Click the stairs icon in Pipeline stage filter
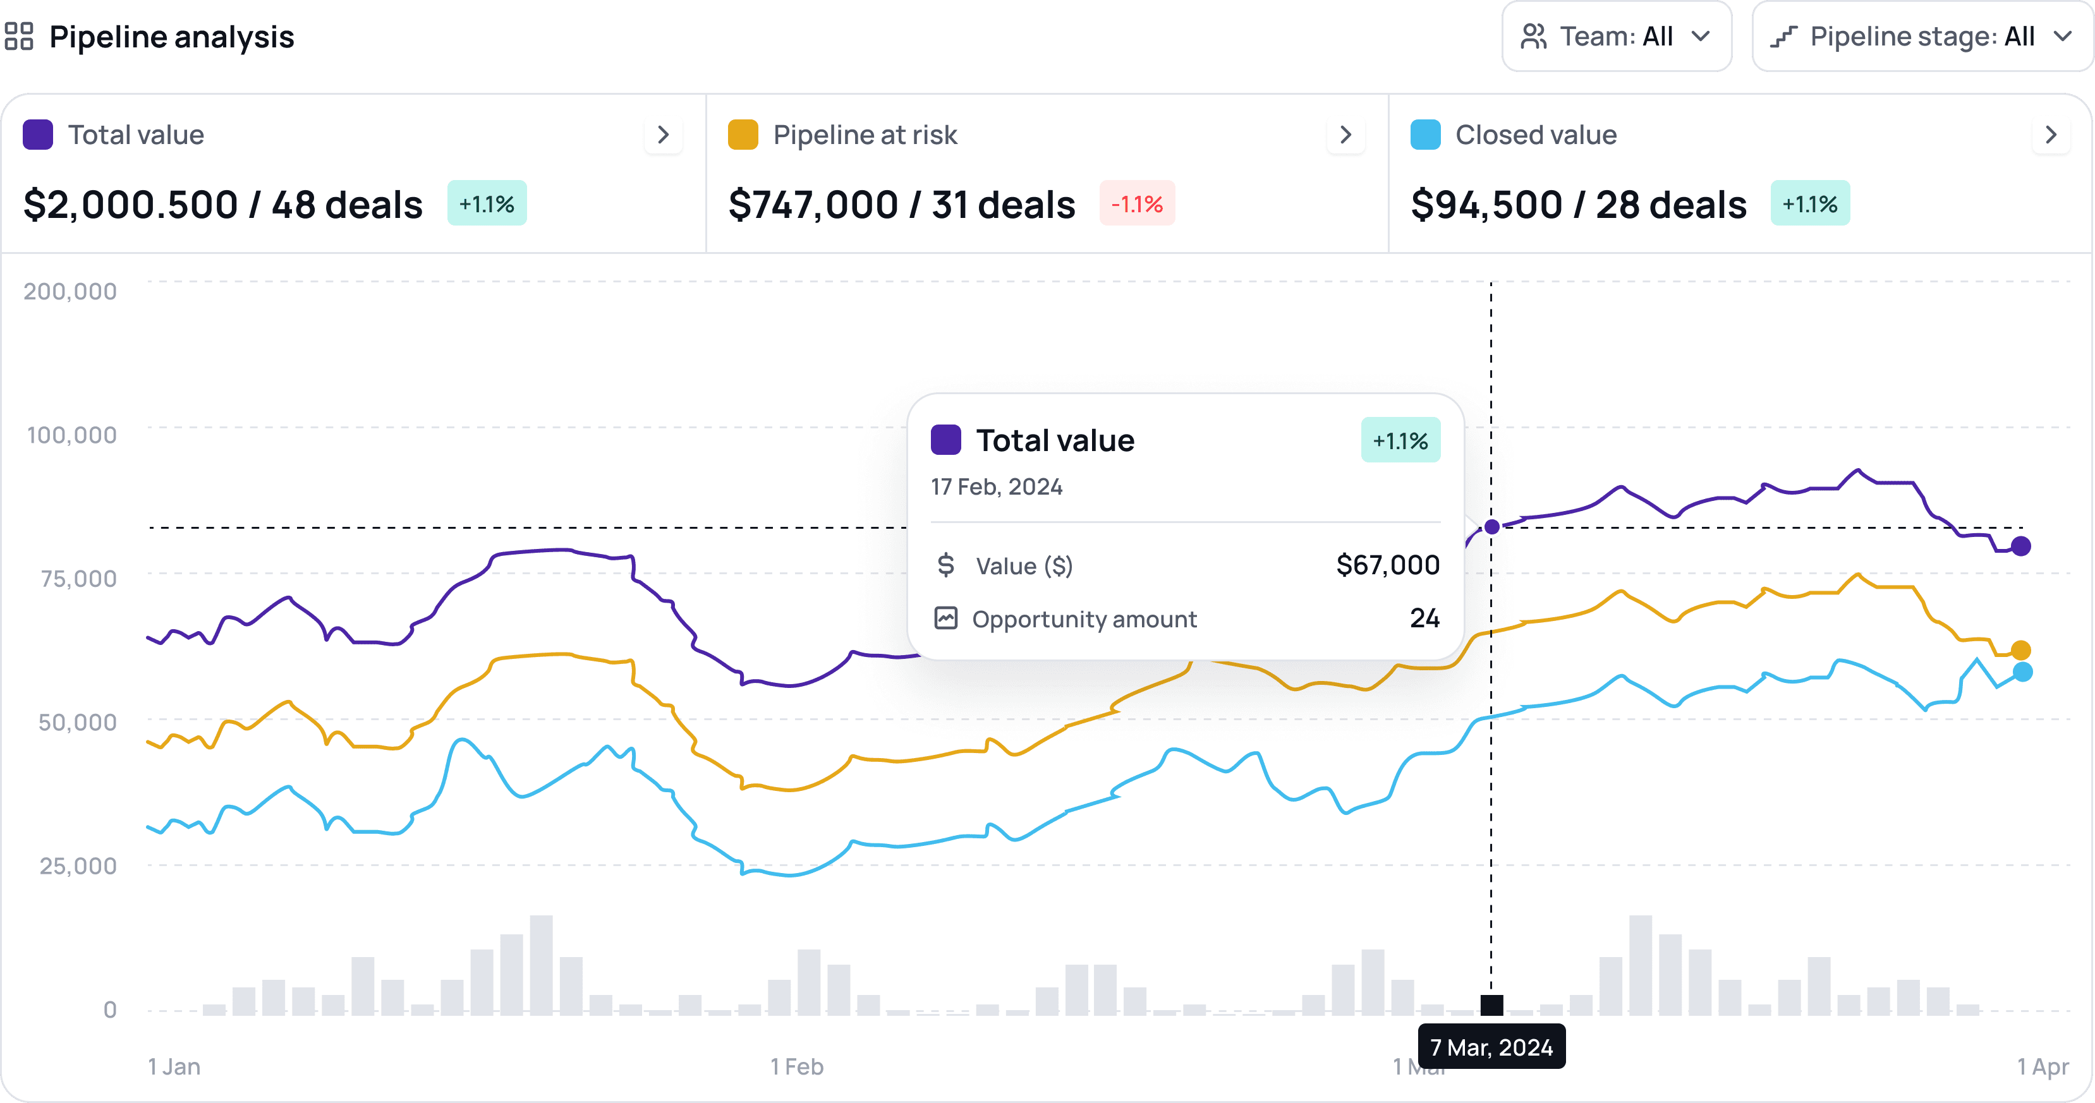 1783,37
